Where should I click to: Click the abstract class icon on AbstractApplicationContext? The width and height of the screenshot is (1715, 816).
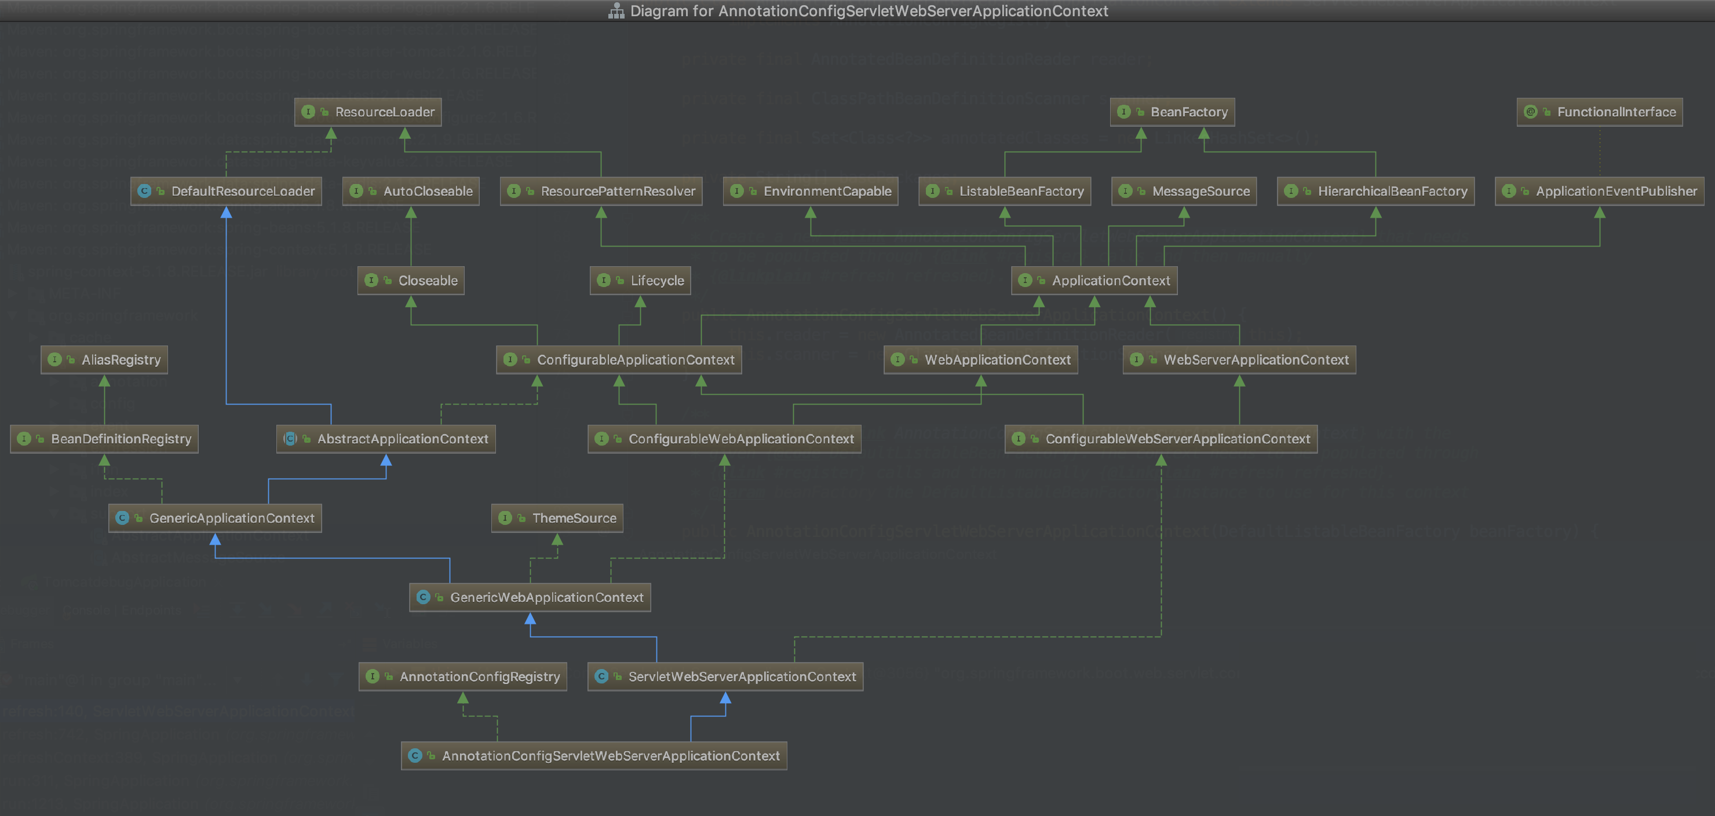290,439
